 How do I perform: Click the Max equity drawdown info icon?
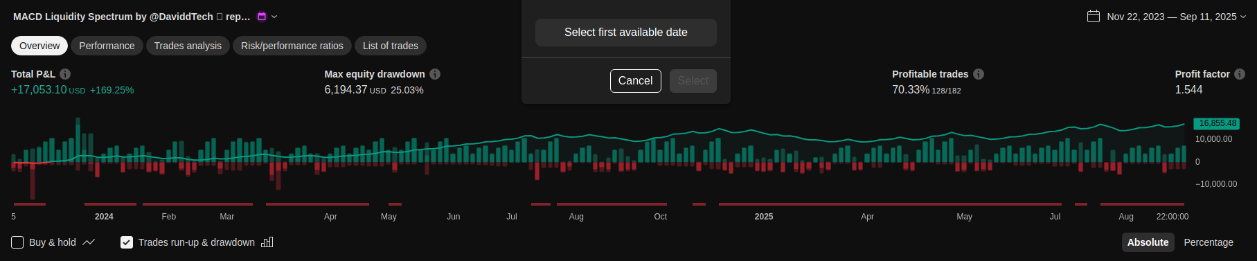click(x=435, y=74)
